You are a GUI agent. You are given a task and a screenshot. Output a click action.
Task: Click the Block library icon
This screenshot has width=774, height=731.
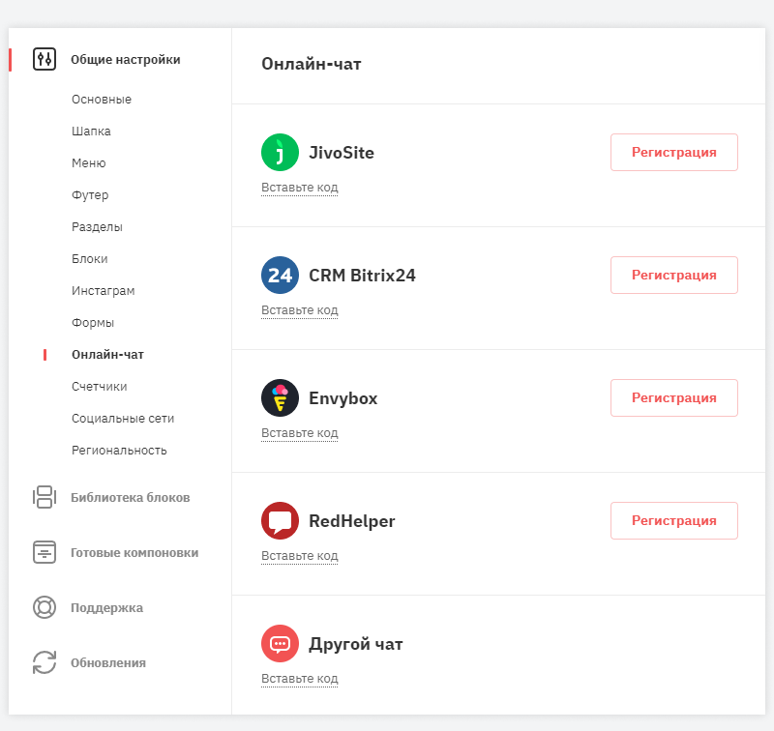[45, 497]
